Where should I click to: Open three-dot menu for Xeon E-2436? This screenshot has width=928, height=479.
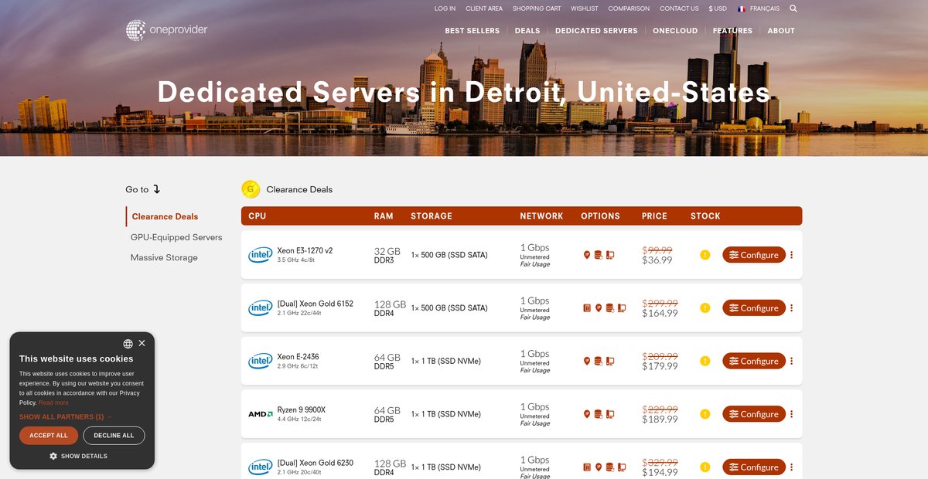(792, 361)
